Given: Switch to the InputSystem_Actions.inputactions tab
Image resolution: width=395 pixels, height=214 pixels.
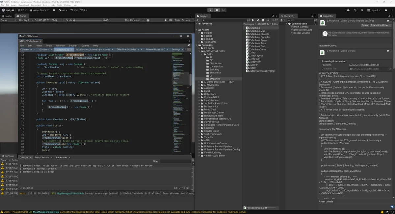Looking at the screenshot, I should tap(93, 49).
